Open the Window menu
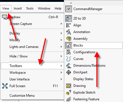This screenshot has height=102, width=123. 44,8
